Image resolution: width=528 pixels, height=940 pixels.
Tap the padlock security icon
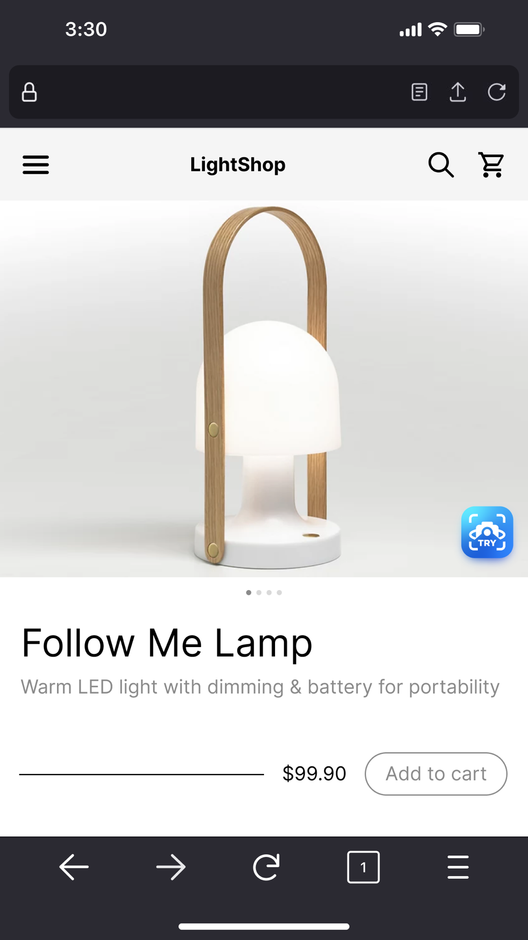29,92
